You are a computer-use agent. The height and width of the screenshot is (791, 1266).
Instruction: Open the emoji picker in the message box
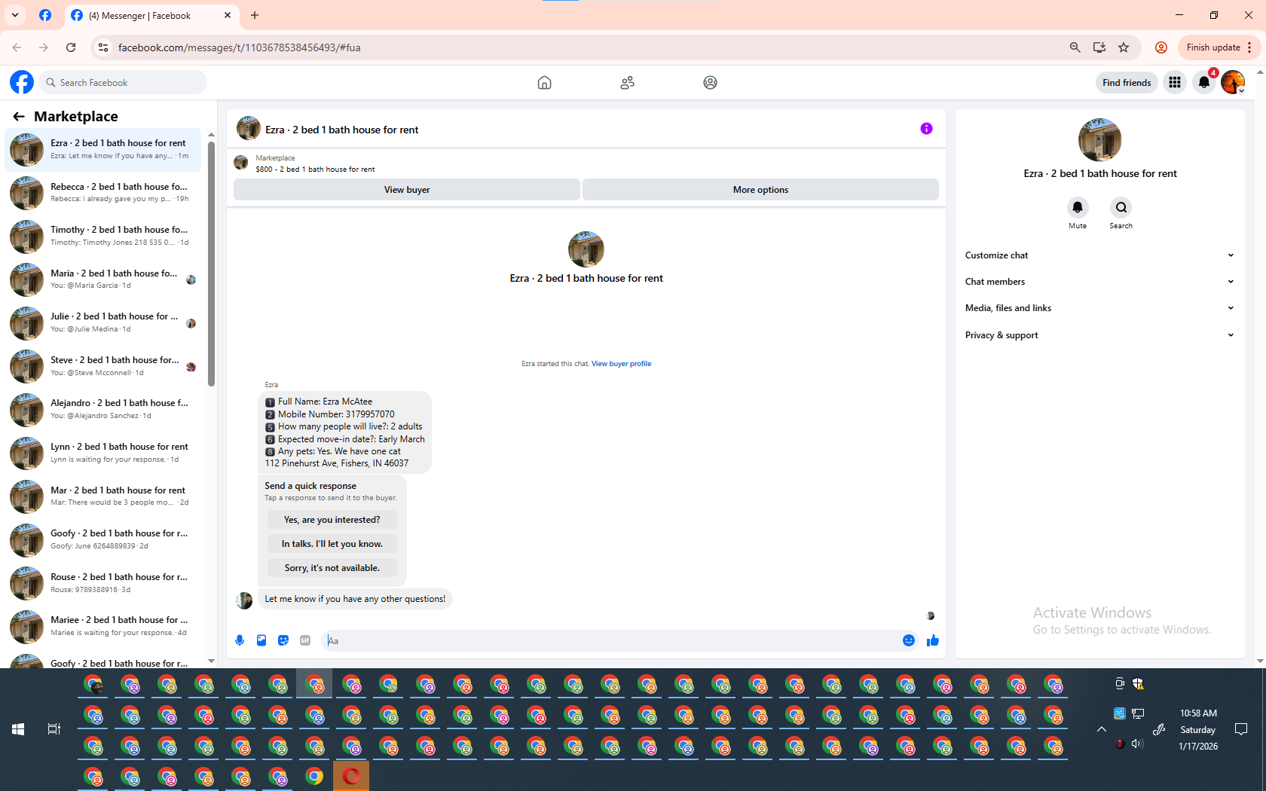(x=909, y=640)
